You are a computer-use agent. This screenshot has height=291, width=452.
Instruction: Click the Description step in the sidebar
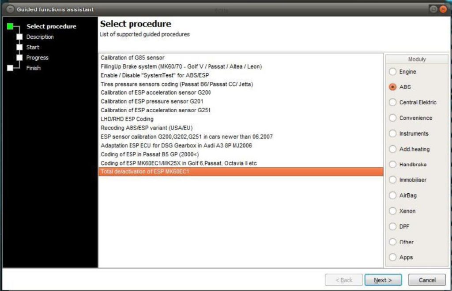point(40,37)
